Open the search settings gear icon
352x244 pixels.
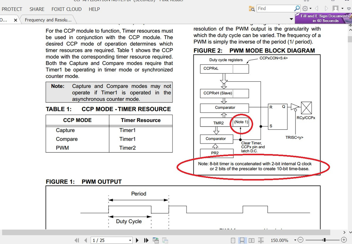click(x=305, y=9)
